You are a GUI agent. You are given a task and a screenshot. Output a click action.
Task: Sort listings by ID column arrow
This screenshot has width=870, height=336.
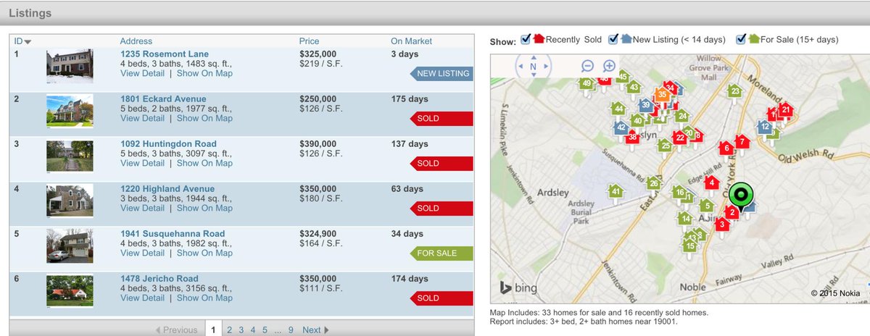(x=28, y=42)
